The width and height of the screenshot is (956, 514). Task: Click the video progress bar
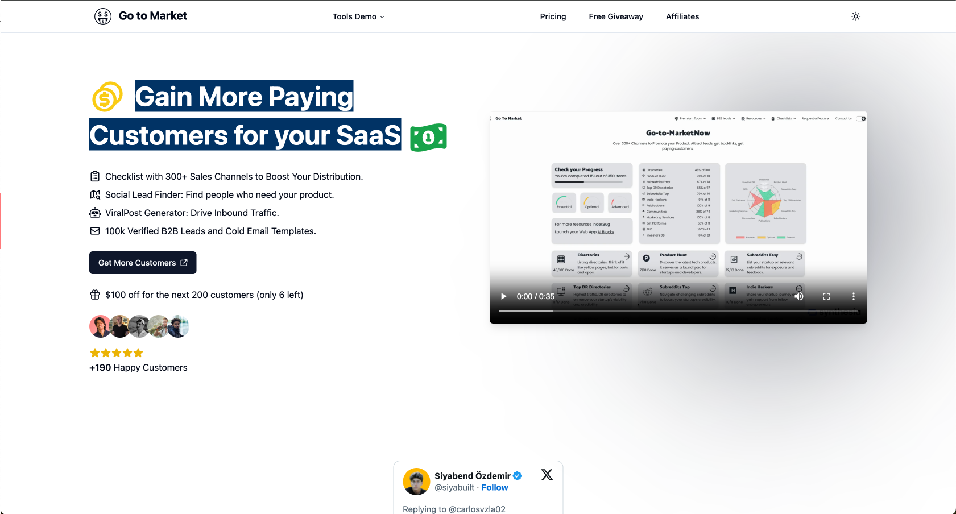click(x=678, y=311)
